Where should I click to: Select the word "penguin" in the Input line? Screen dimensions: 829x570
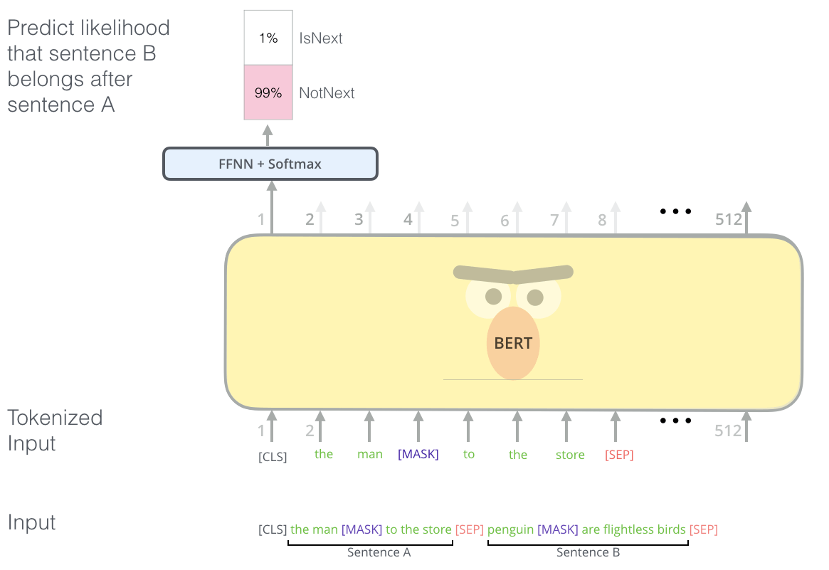511,529
